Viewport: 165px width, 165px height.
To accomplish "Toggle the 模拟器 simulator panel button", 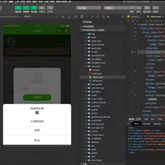I will pyautogui.click(x=18, y=8).
